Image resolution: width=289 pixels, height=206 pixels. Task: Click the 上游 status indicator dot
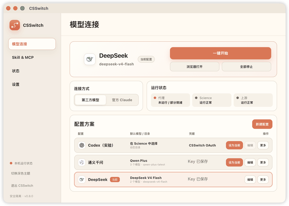click(x=237, y=98)
